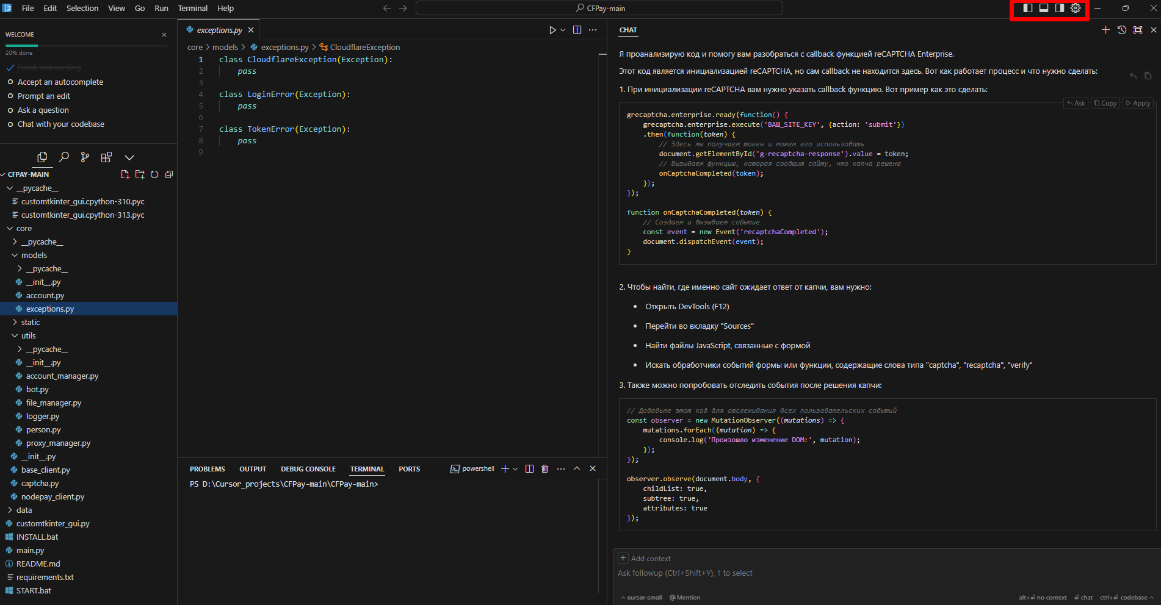Click the New File icon in explorer

[x=125, y=174]
